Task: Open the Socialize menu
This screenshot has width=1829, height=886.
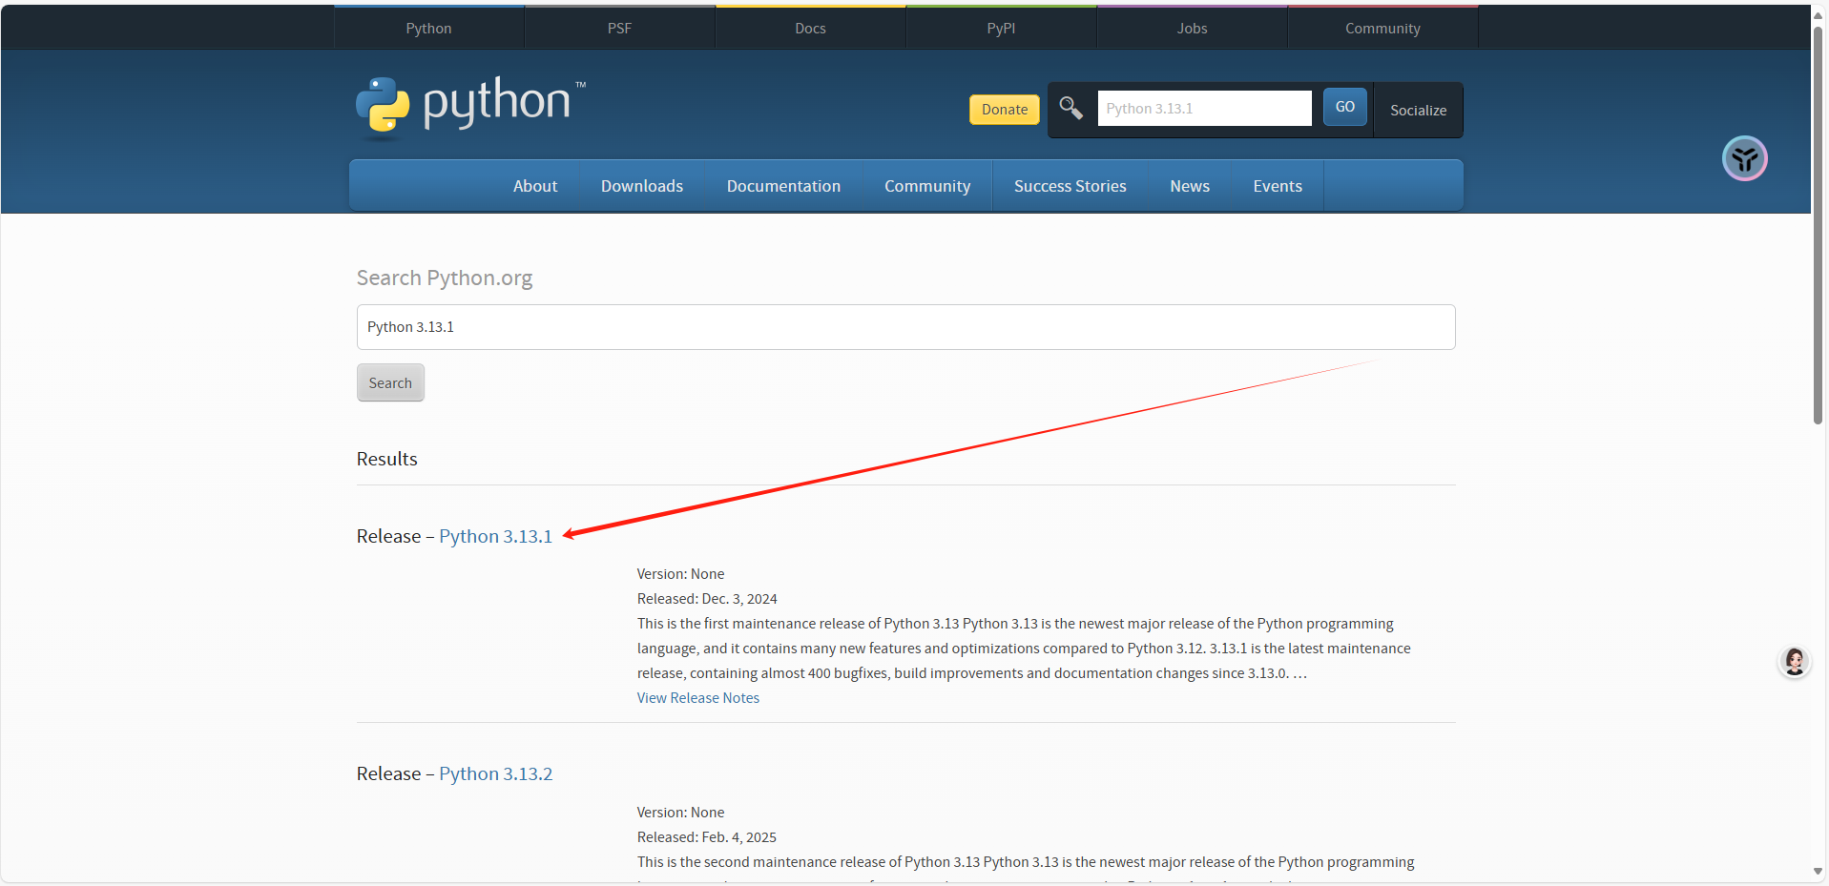Action: click(x=1418, y=110)
